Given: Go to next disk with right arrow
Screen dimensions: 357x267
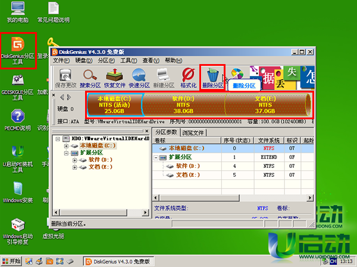Looking at the screenshot, I should tap(69, 97).
